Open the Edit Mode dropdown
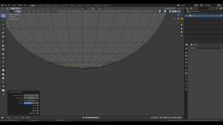 pyautogui.click(x=7, y=11)
